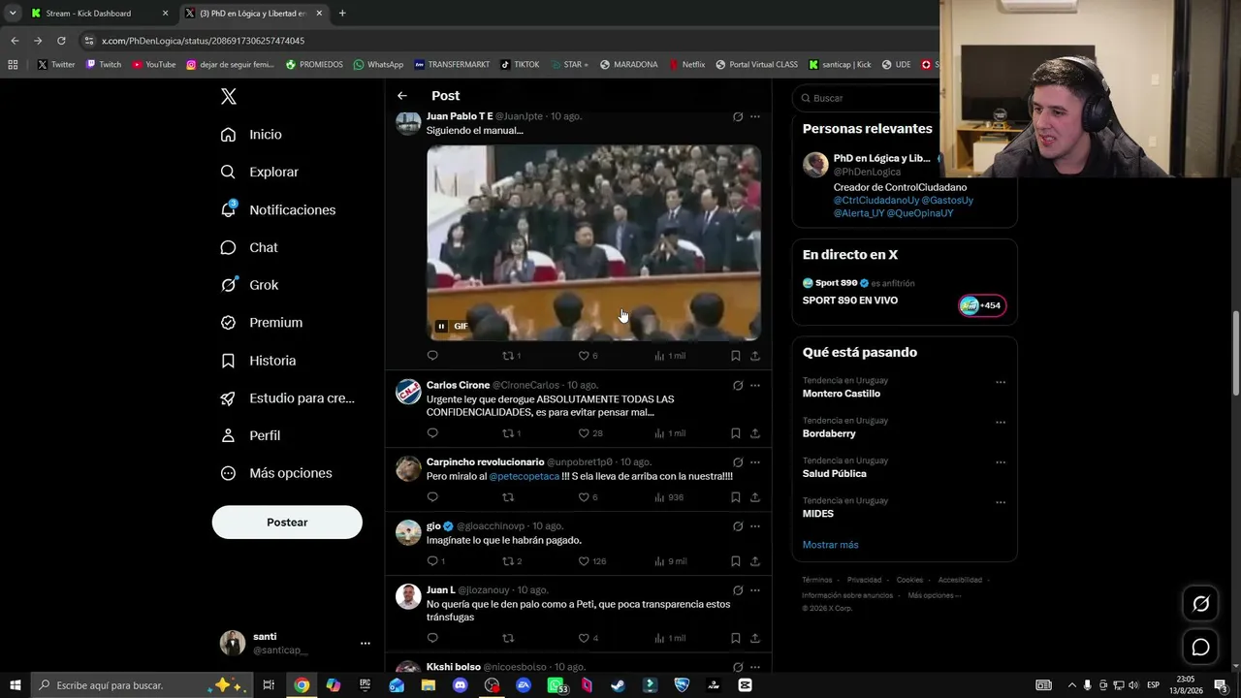Screen dimensions: 1241x698
Task: Pause the GIF in Juan Pablo's post
Action: [441, 326]
